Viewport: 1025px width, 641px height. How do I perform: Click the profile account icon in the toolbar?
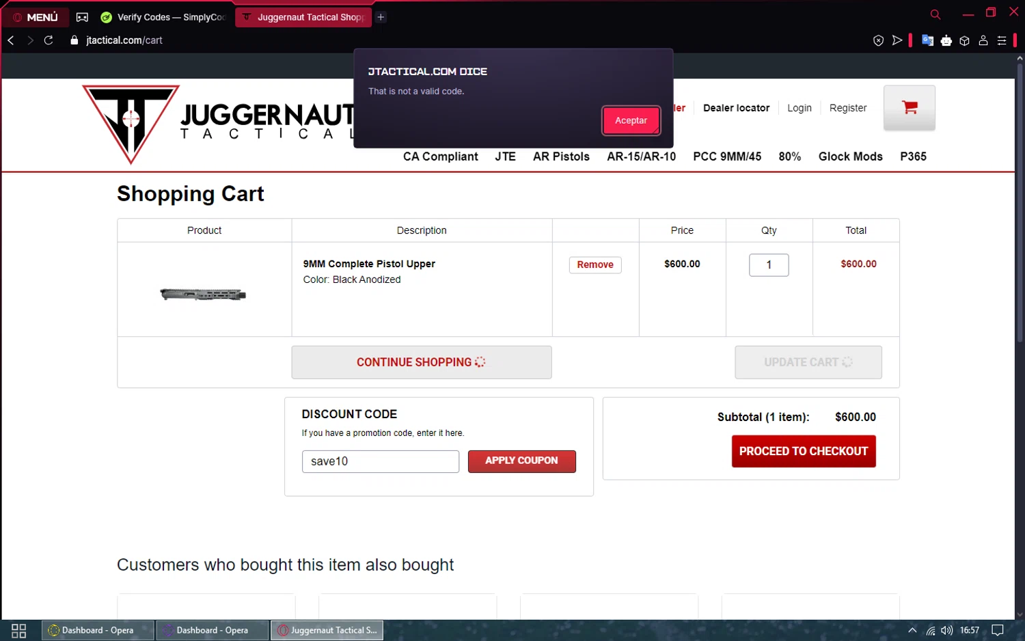[x=983, y=41]
